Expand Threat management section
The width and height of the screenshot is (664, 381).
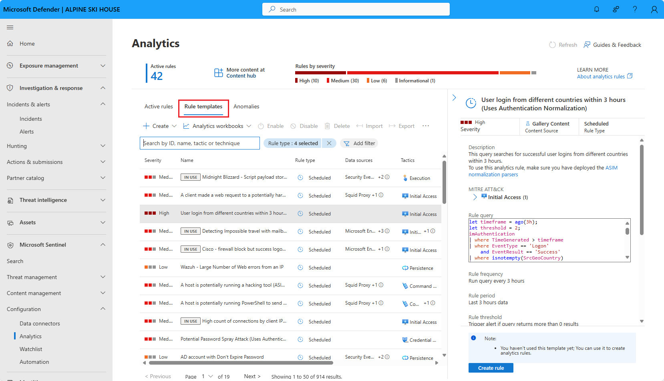(x=103, y=277)
